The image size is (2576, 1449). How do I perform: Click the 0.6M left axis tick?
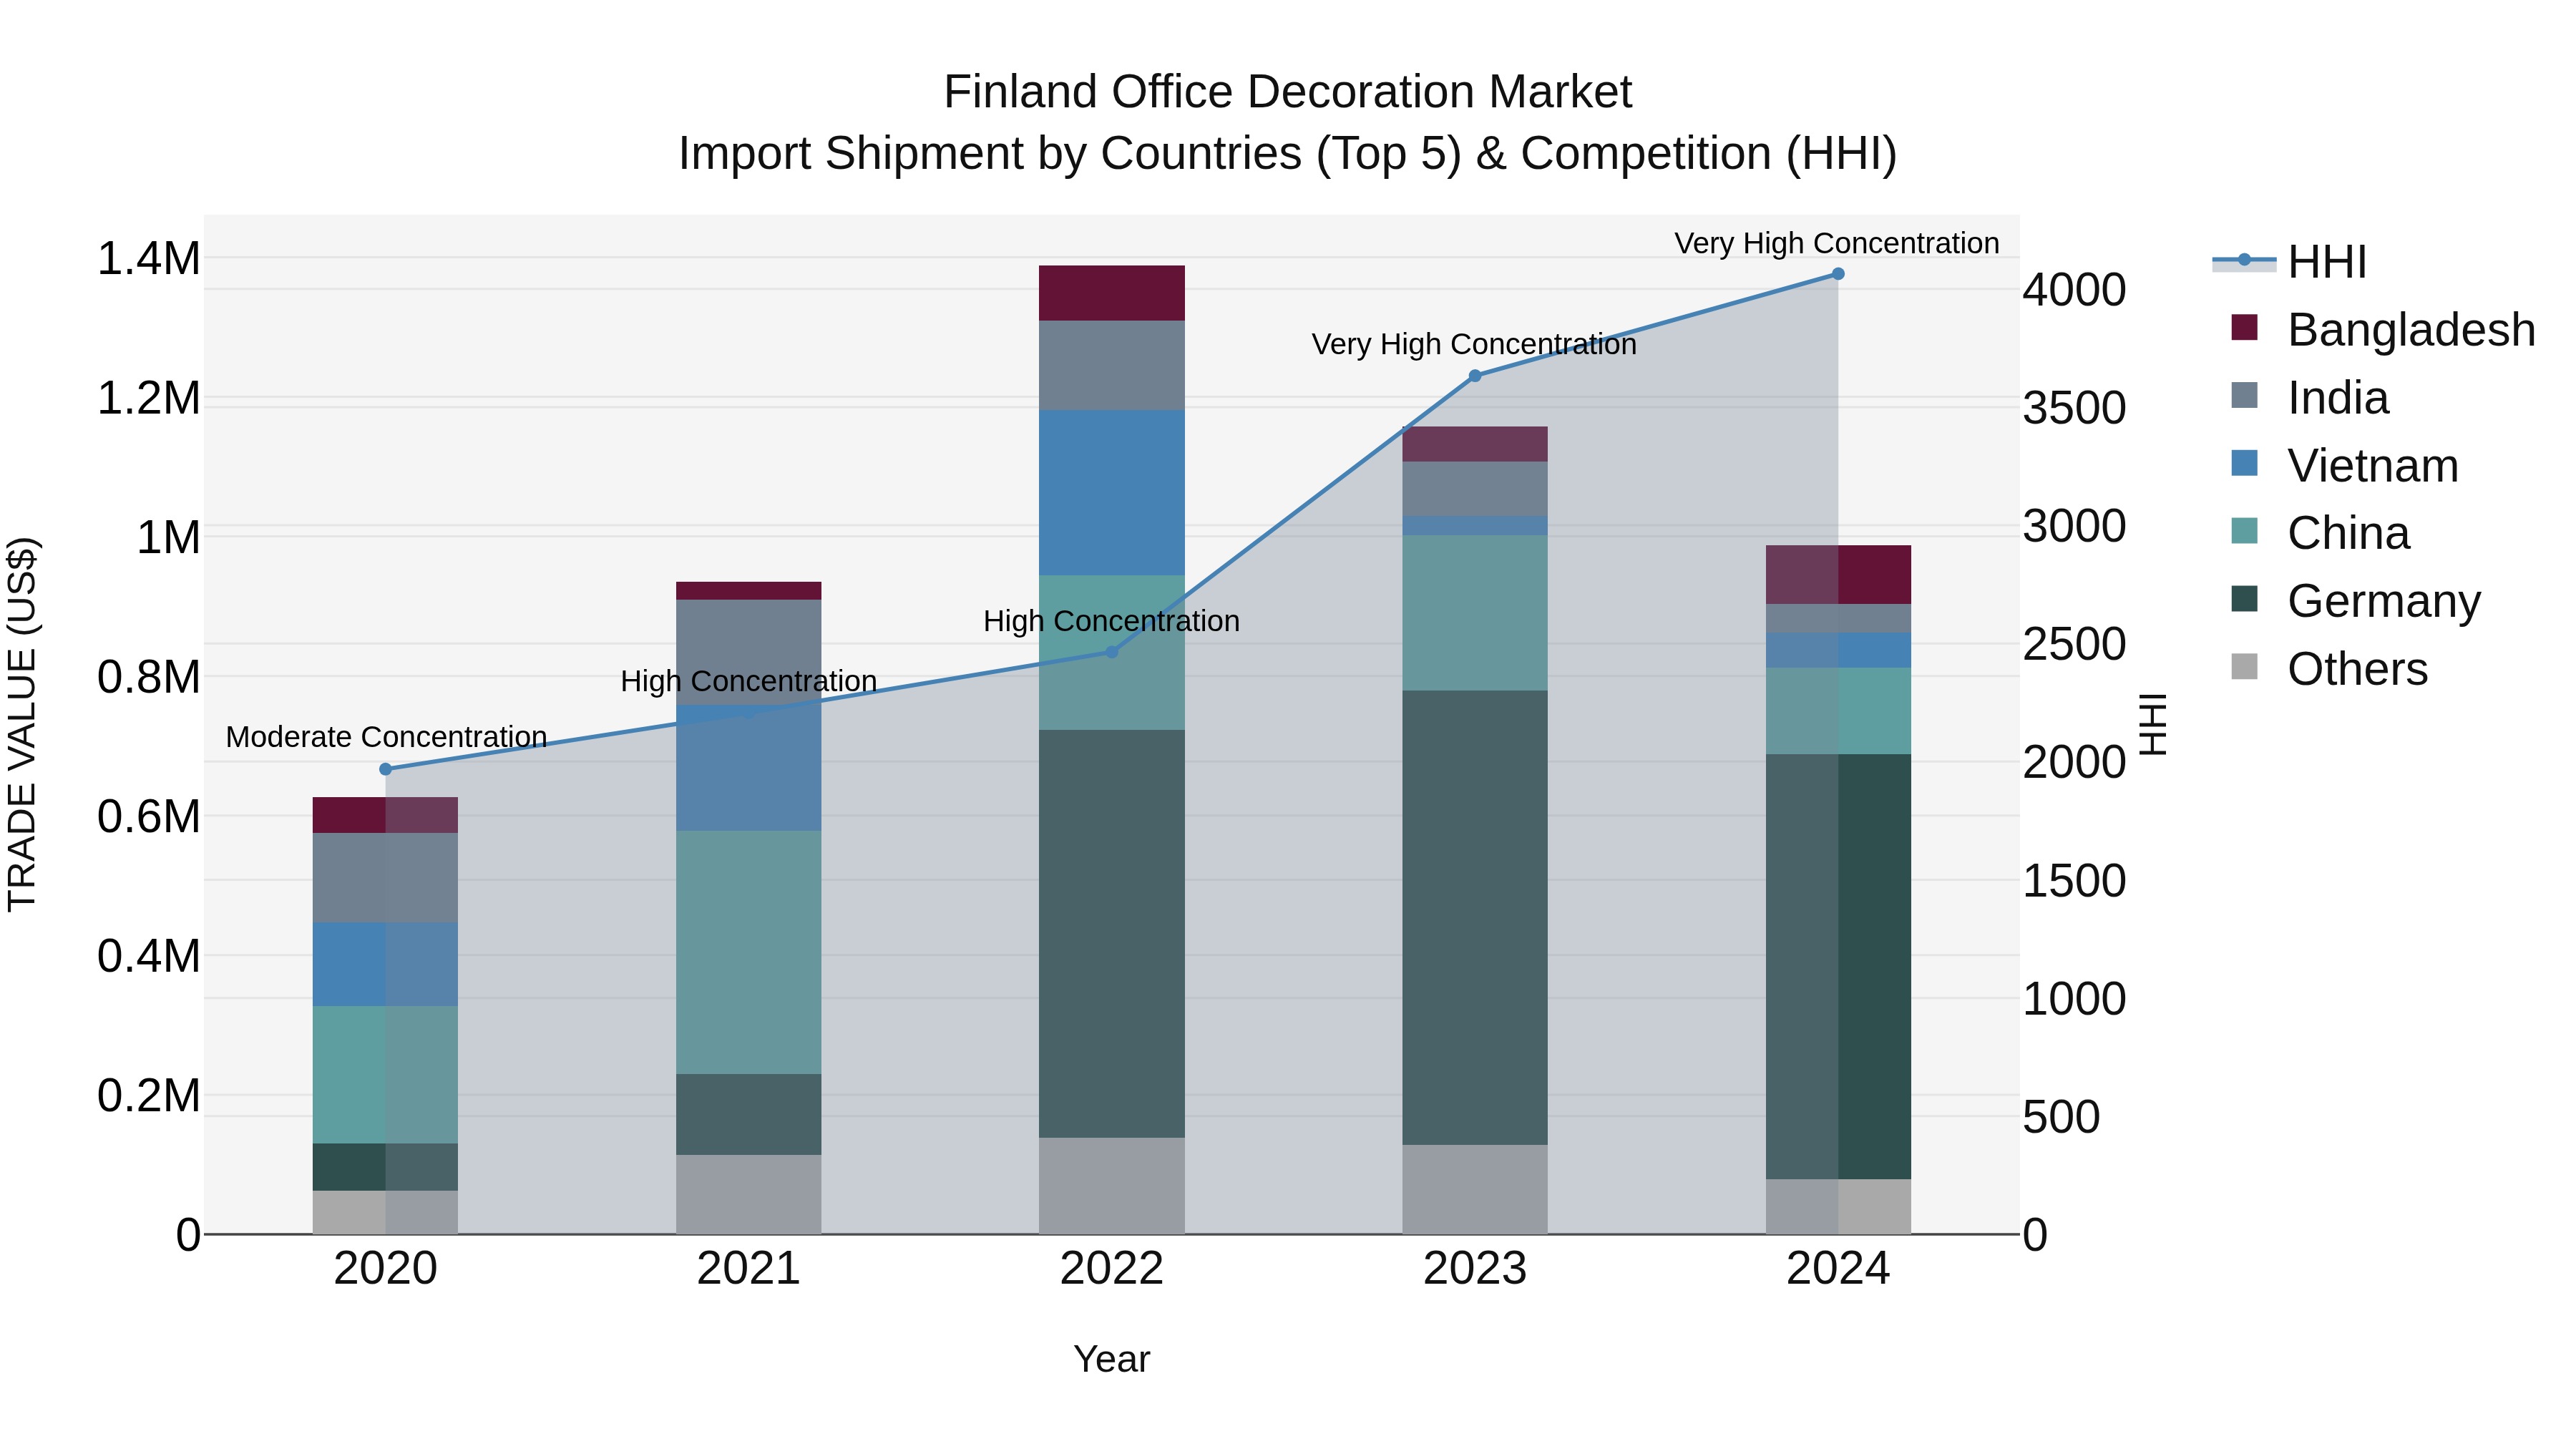coord(148,817)
